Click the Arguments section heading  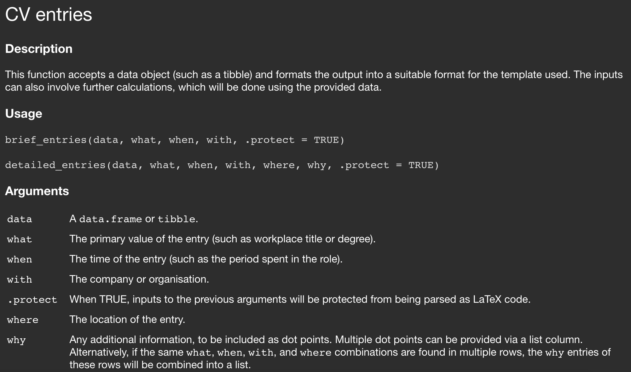pyautogui.click(x=37, y=191)
